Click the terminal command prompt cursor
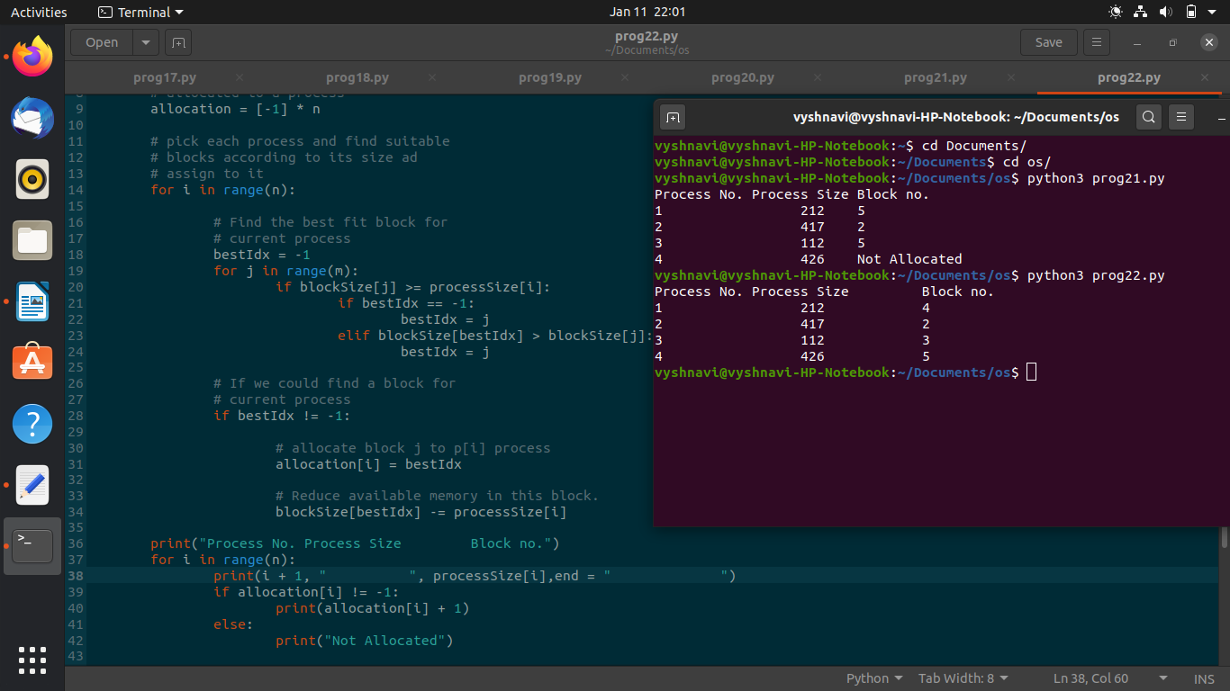This screenshot has height=691, width=1230. [1031, 372]
